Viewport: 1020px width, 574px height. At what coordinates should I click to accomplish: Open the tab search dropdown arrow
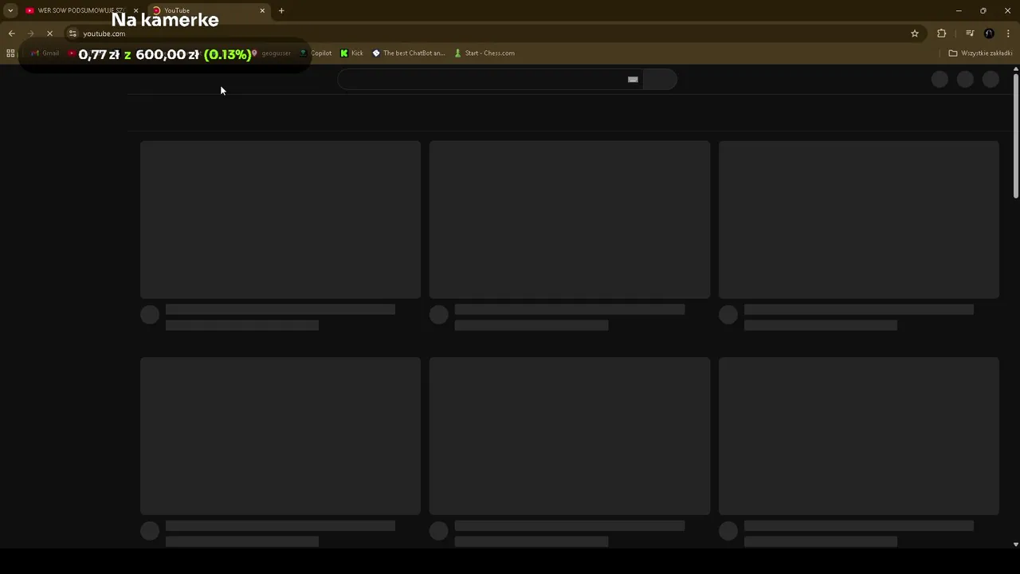tap(10, 10)
